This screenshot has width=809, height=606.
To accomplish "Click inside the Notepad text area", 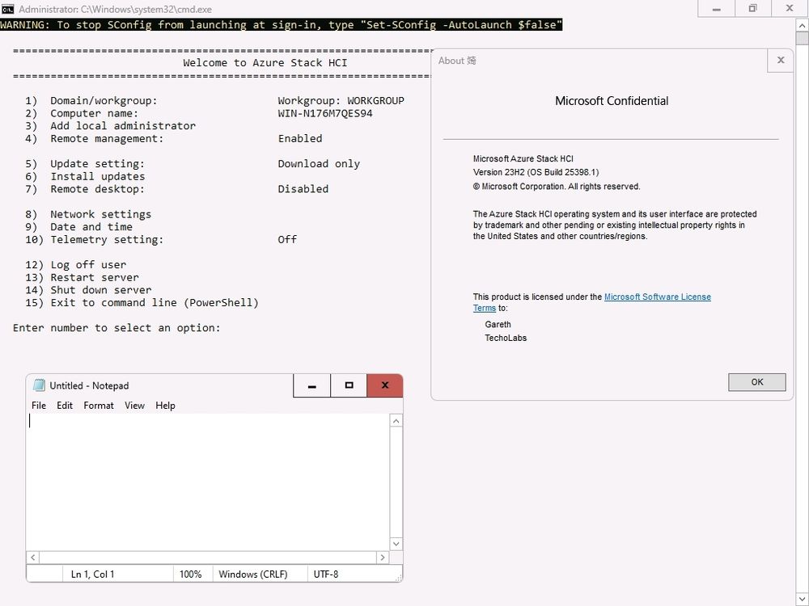I will [x=208, y=482].
